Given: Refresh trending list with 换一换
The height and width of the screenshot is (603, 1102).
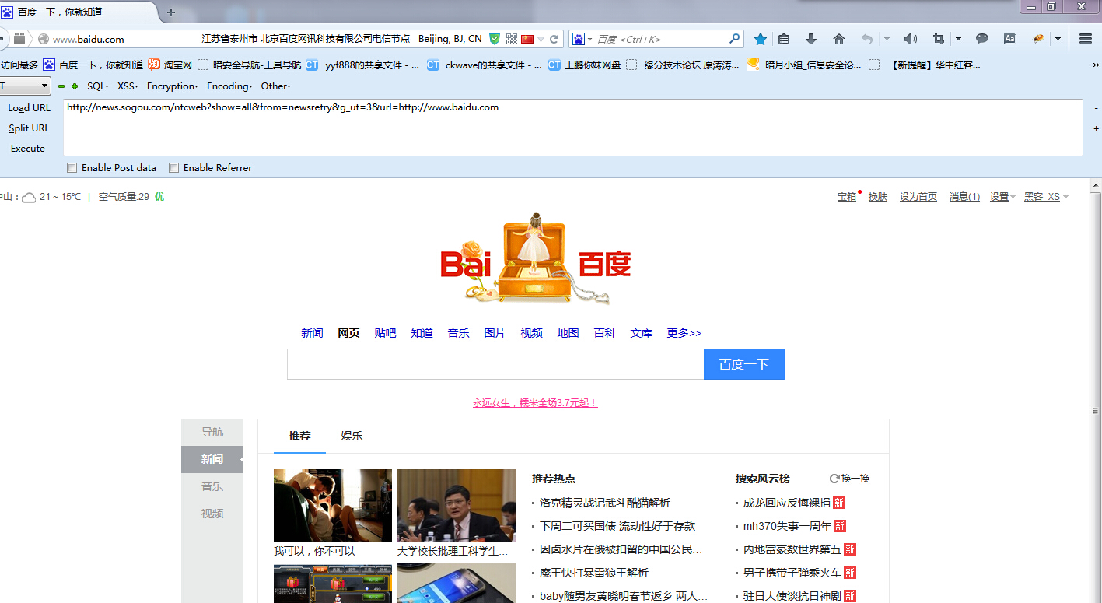Looking at the screenshot, I should pyautogui.click(x=849, y=479).
